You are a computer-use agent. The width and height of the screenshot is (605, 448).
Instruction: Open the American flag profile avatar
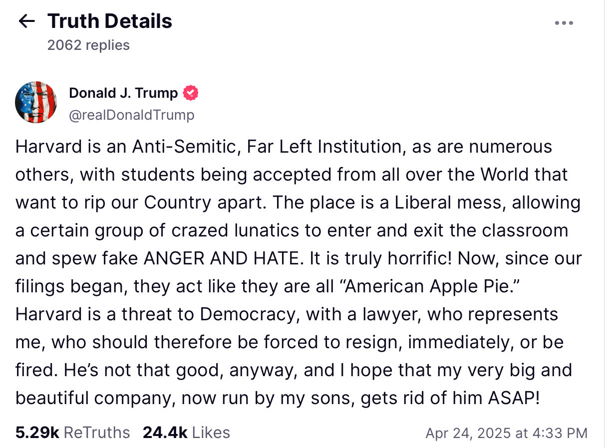click(x=36, y=102)
